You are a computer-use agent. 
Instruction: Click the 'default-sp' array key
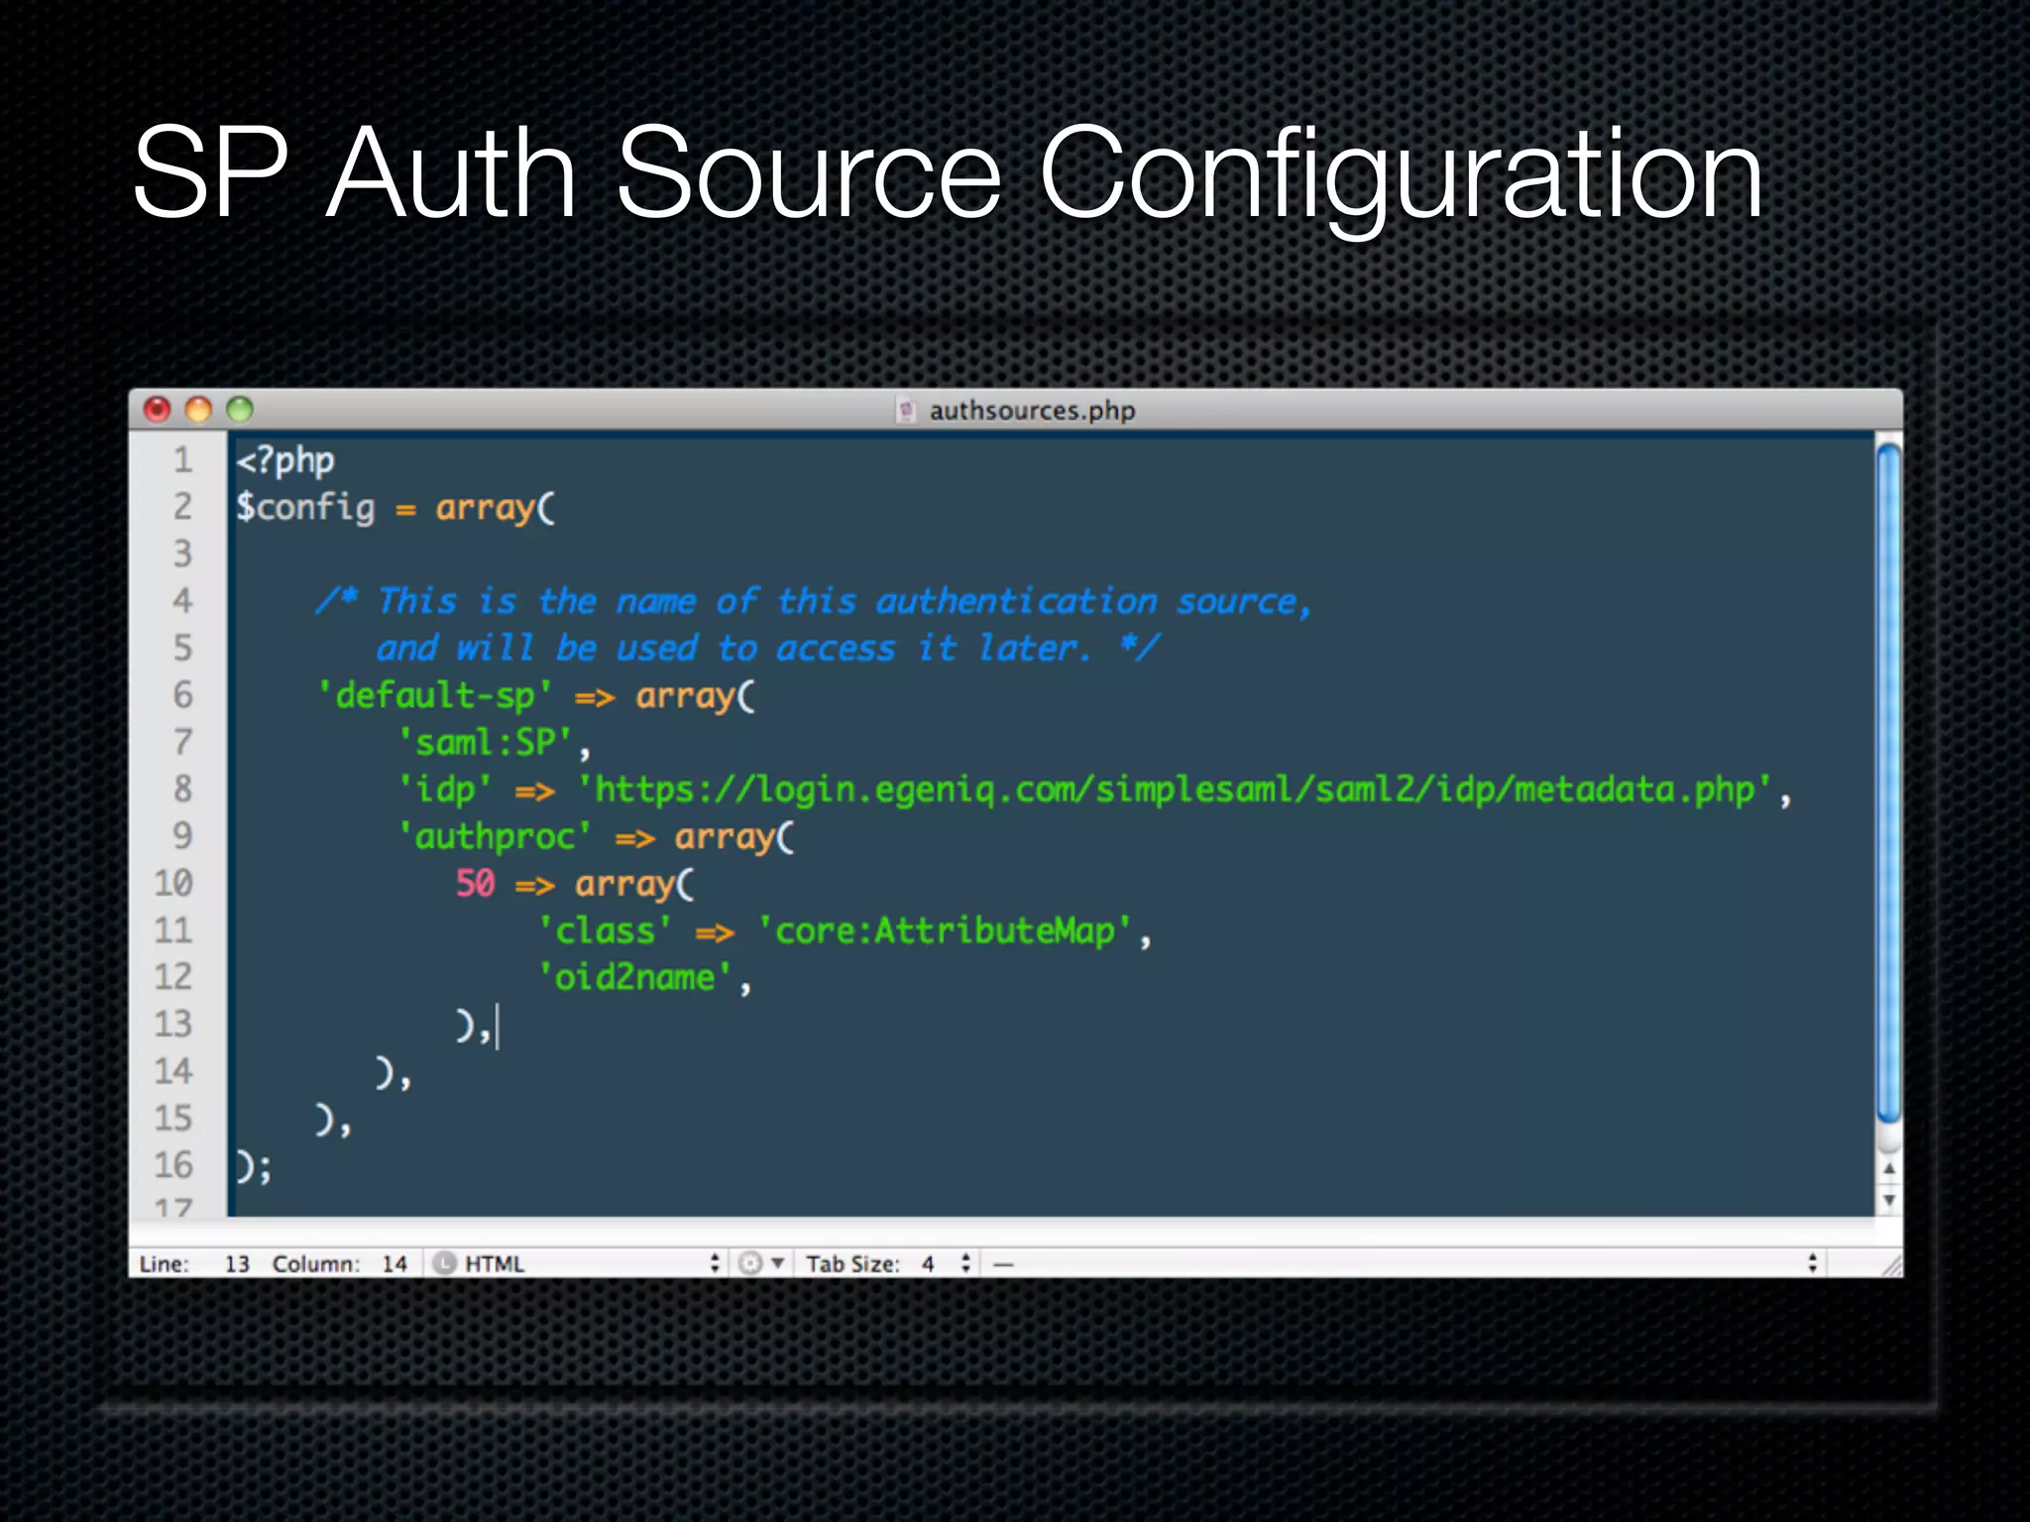(434, 696)
